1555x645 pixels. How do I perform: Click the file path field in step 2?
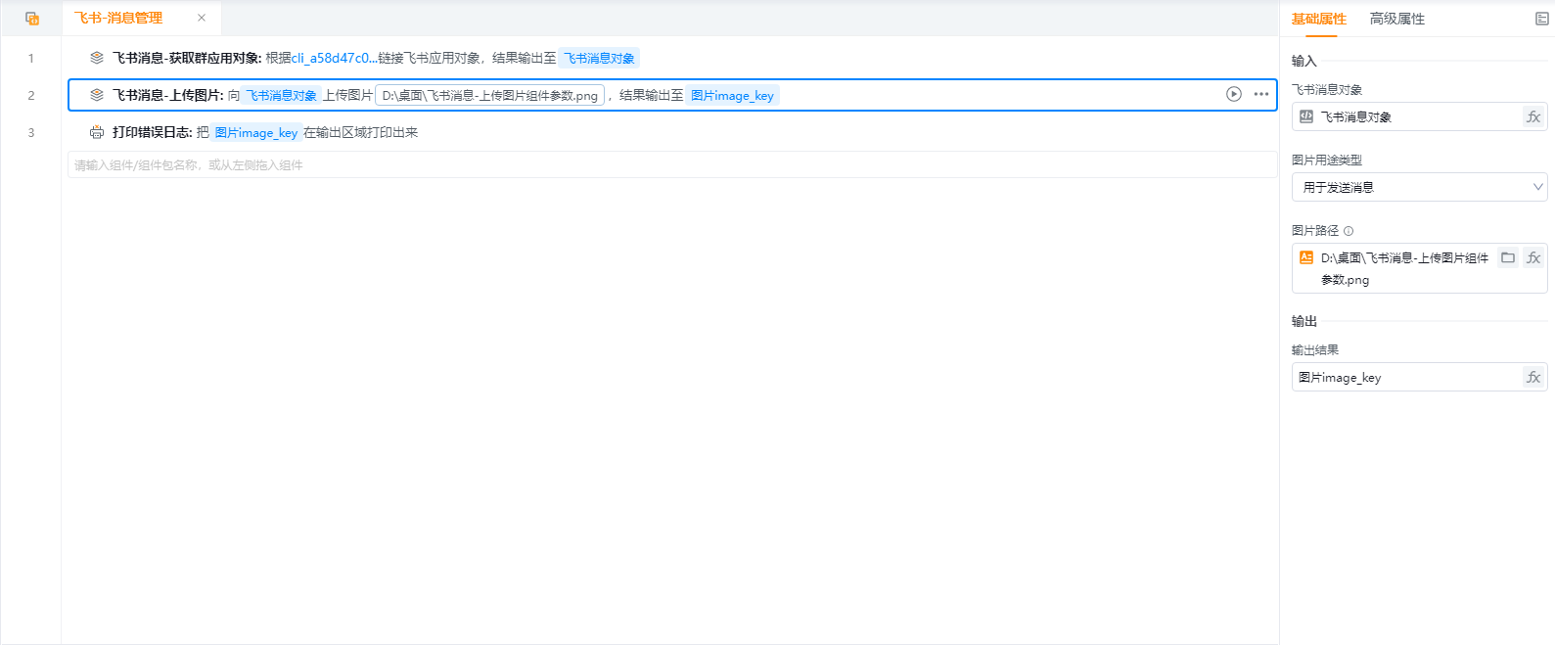[x=489, y=95]
